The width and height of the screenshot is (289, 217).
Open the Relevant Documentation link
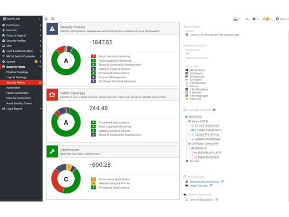tap(204, 181)
